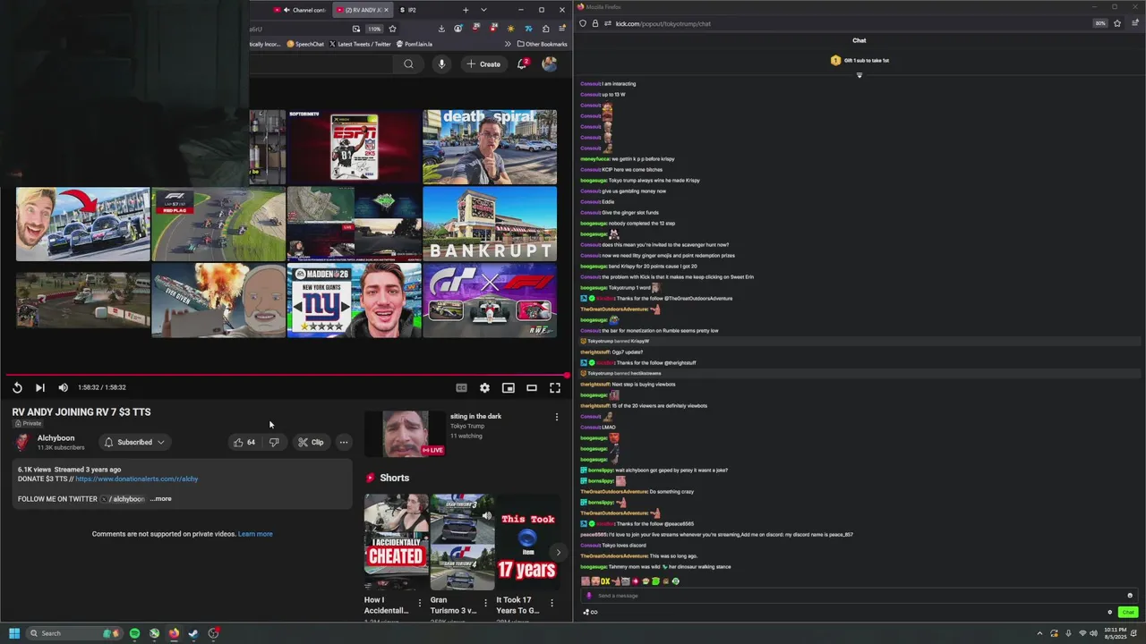Click the red video progress bar
Screen dimensions: 1146x644
(286, 376)
